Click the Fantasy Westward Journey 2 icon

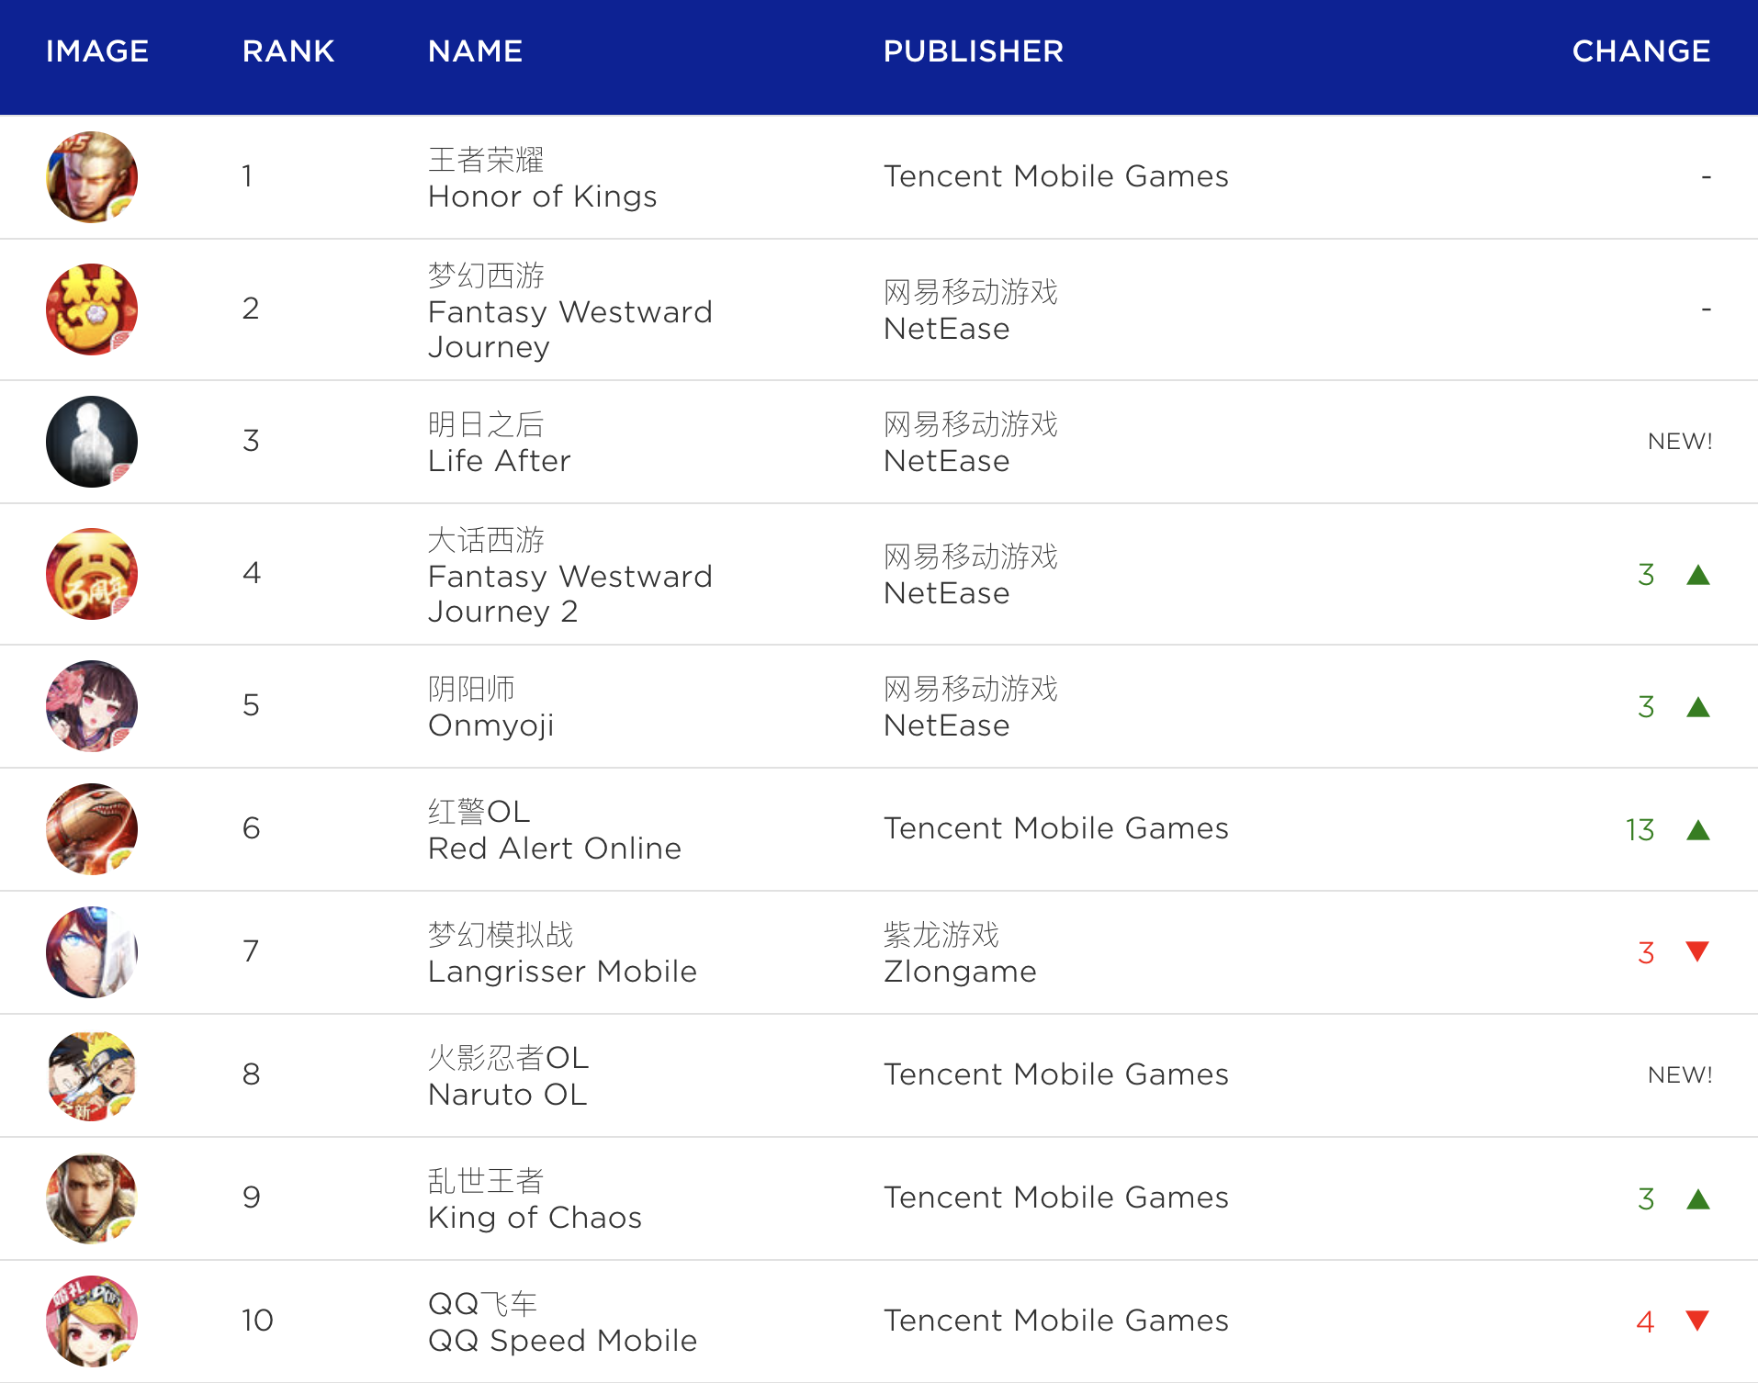(92, 574)
